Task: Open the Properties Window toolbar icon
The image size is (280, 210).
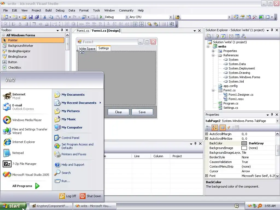Action: click(x=242, y=17)
